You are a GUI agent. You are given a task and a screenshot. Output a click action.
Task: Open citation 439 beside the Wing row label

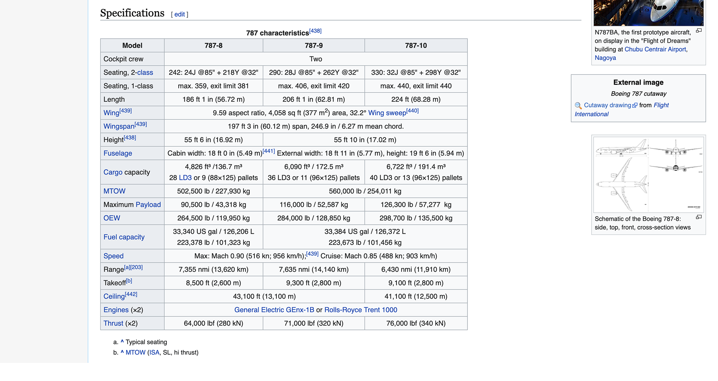point(126,111)
